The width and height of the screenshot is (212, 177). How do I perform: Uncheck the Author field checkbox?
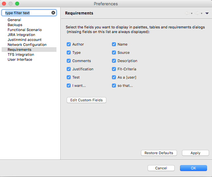pos(69,44)
